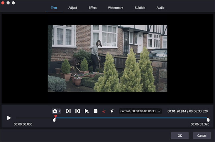This screenshot has width=215, height=142.
Task: Go to the Subtitle tab
Action: coord(140,8)
